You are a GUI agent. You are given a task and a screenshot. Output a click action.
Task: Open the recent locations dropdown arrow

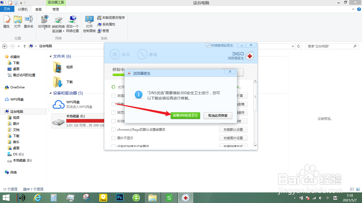click(x=19, y=46)
